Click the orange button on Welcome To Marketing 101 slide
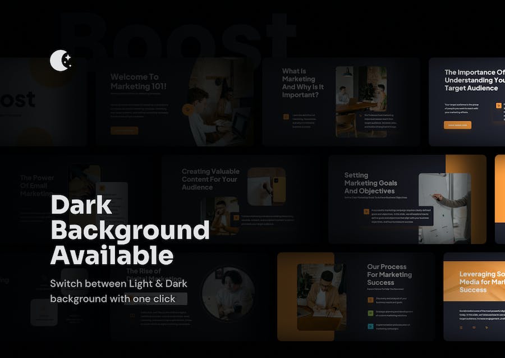This screenshot has height=358, width=505. pyautogui.click(x=124, y=130)
